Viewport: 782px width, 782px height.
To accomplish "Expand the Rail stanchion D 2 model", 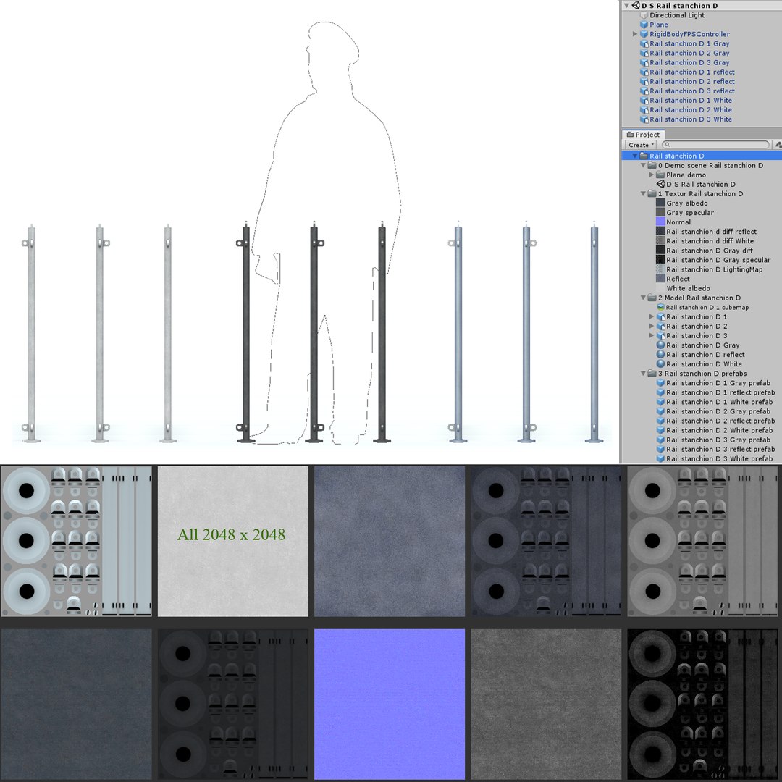I will (x=652, y=326).
